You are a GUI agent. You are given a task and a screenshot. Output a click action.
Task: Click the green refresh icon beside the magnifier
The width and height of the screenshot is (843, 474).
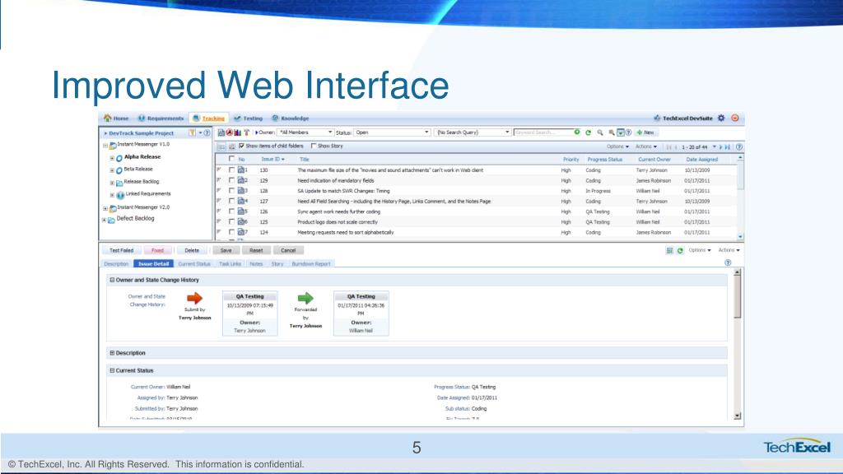tap(588, 132)
